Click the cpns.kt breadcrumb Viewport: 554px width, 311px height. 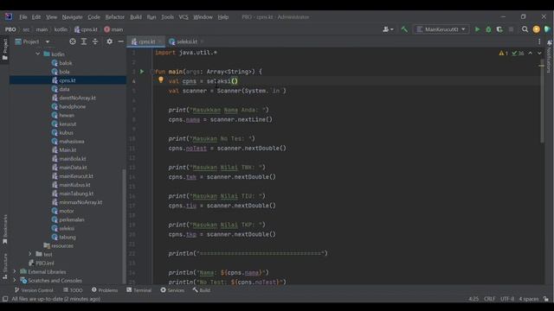[86, 29]
